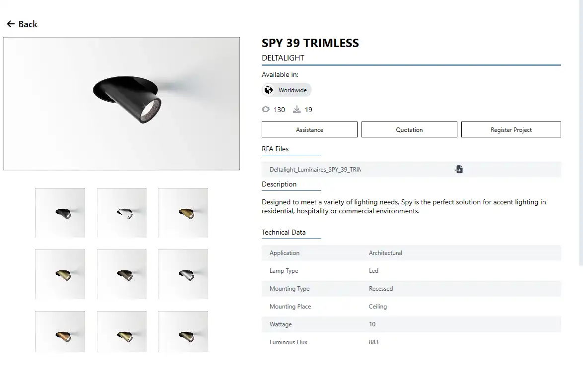Screen dimensions: 583x373
Task: Click the main SPY 39 product image
Action: pyautogui.click(x=122, y=104)
